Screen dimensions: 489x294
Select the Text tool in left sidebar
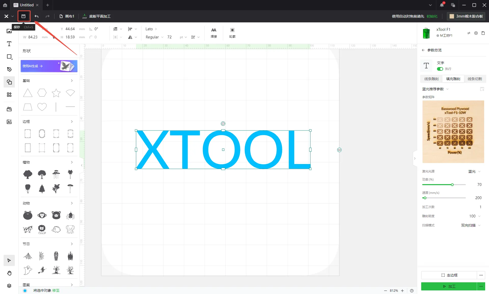pos(9,44)
